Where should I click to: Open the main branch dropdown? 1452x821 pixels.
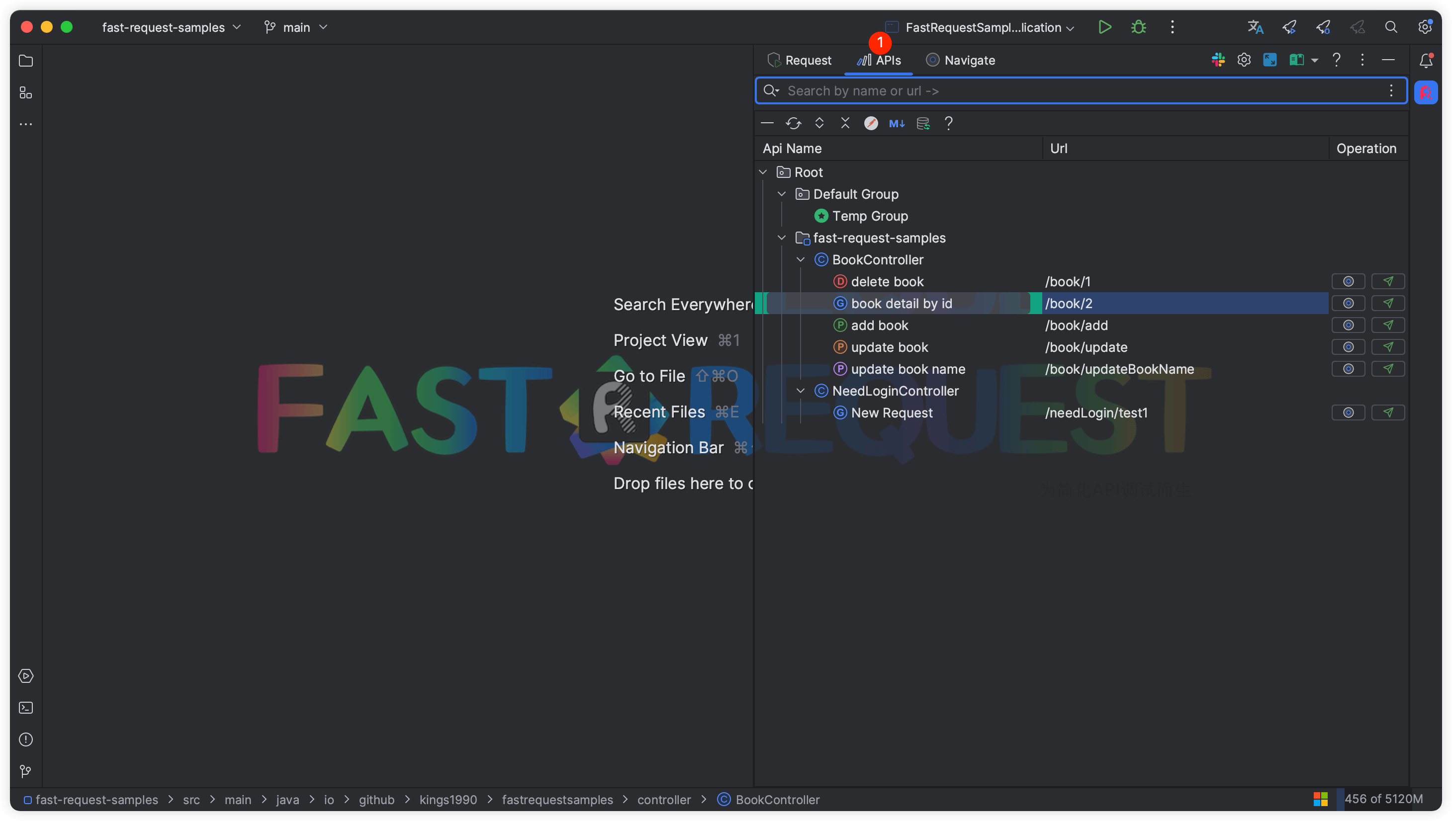point(296,27)
